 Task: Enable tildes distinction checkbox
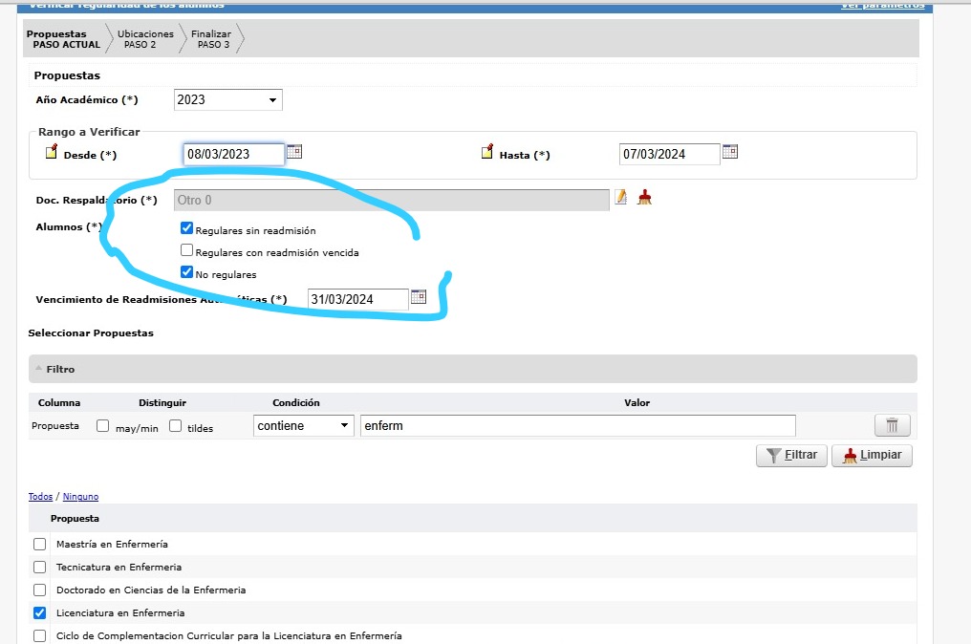tap(176, 426)
